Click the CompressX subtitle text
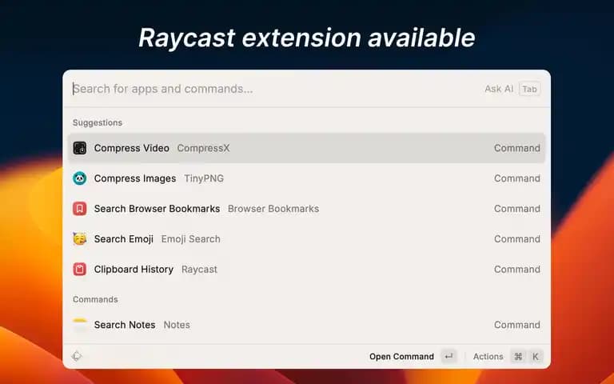The height and width of the screenshot is (384, 614). [203, 148]
